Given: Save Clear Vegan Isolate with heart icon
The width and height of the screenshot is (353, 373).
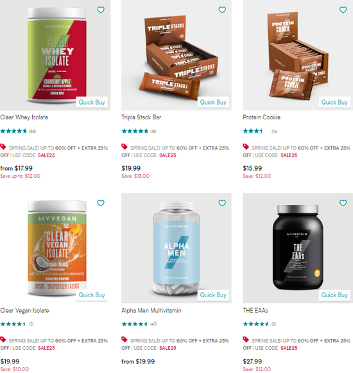Looking at the screenshot, I should coord(101,203).
